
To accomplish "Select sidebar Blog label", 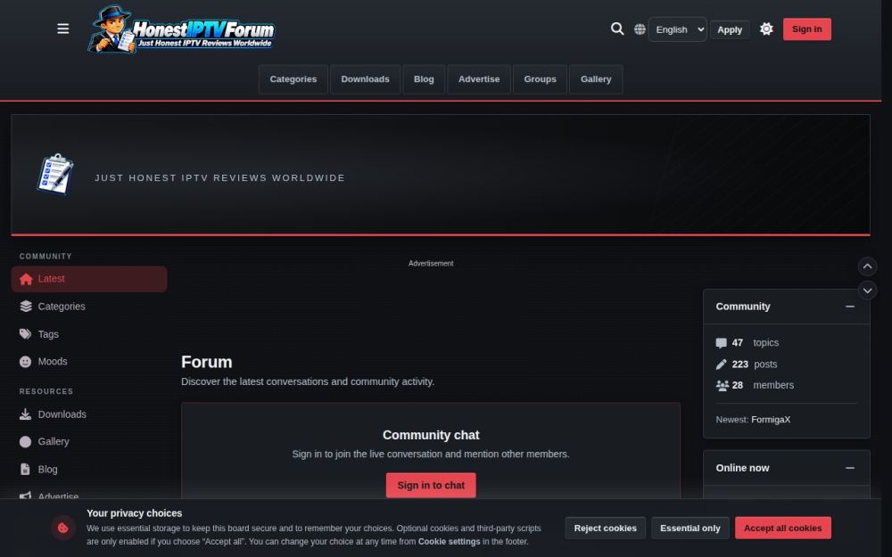I will coord(48,470).
